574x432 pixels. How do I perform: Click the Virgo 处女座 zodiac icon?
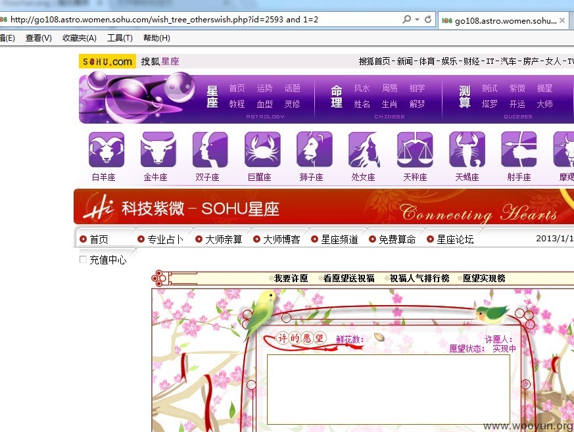(364, 149)
